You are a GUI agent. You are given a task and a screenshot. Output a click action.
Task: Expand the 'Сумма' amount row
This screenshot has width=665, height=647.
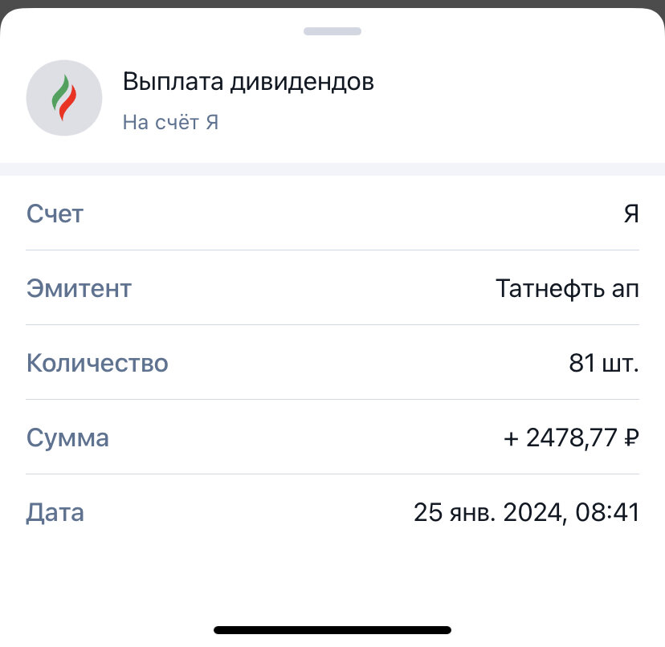click(x=67, y=437)
